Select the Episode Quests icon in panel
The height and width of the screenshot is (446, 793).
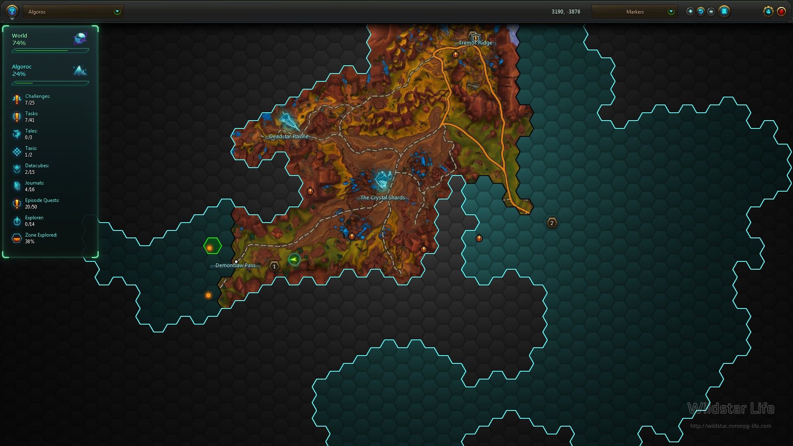(17, 204)
